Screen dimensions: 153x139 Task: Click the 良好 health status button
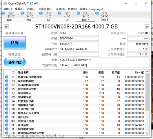[15, 43]
